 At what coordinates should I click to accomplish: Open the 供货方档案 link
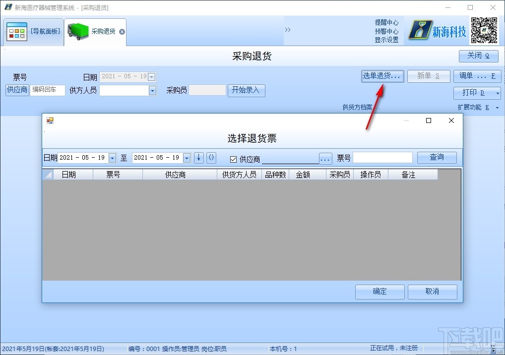tap(358, 107)
